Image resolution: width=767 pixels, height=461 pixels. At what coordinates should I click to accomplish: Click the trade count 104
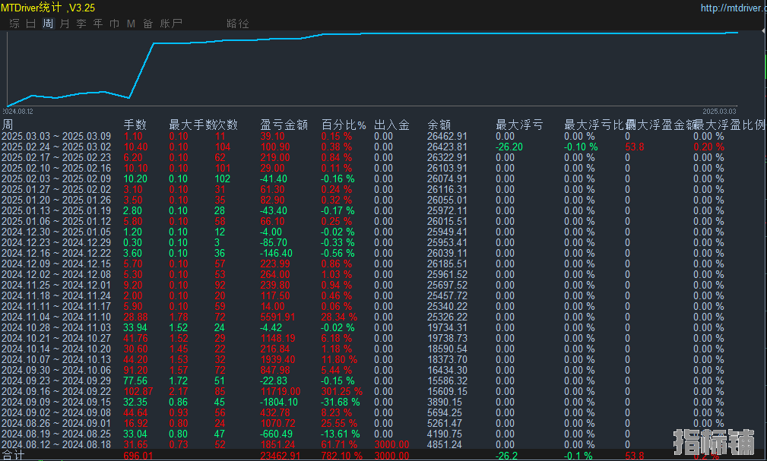pos(223,147)
